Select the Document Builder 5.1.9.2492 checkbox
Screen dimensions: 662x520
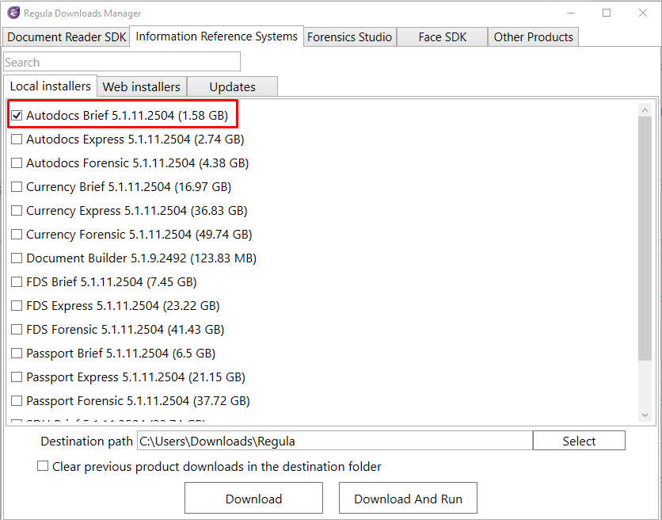tap(17, 258)
